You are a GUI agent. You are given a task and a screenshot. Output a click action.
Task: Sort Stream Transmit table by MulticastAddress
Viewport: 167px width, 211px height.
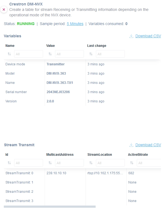(50, 163)
